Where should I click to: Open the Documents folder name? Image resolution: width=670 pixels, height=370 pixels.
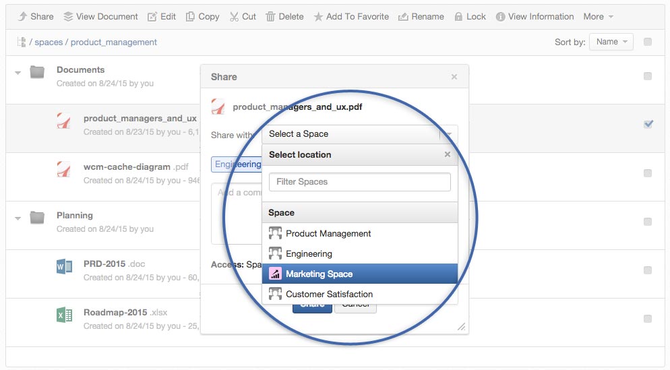coord(81,69)
